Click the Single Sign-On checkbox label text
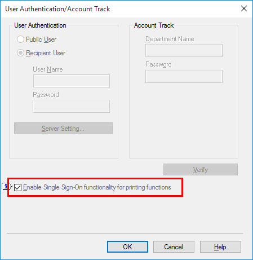 tap(97, 187)
